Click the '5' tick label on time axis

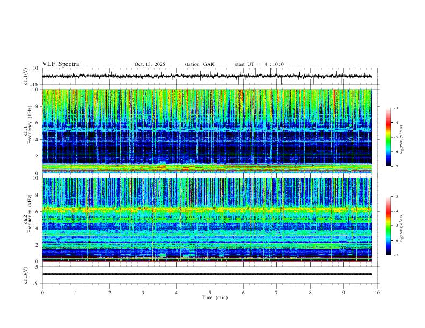tap(210, 293)
